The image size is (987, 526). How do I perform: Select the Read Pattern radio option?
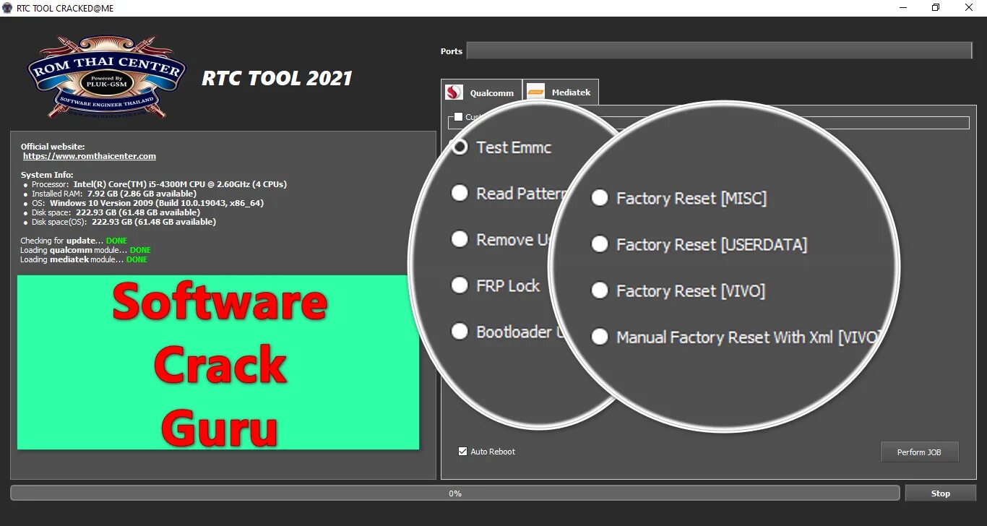click(460, 193)
